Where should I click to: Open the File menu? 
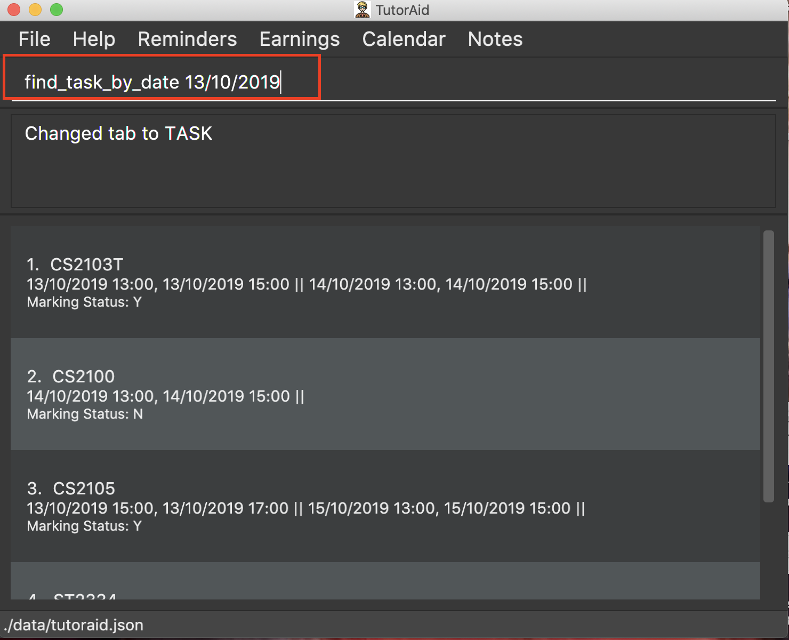pos(34,39)
